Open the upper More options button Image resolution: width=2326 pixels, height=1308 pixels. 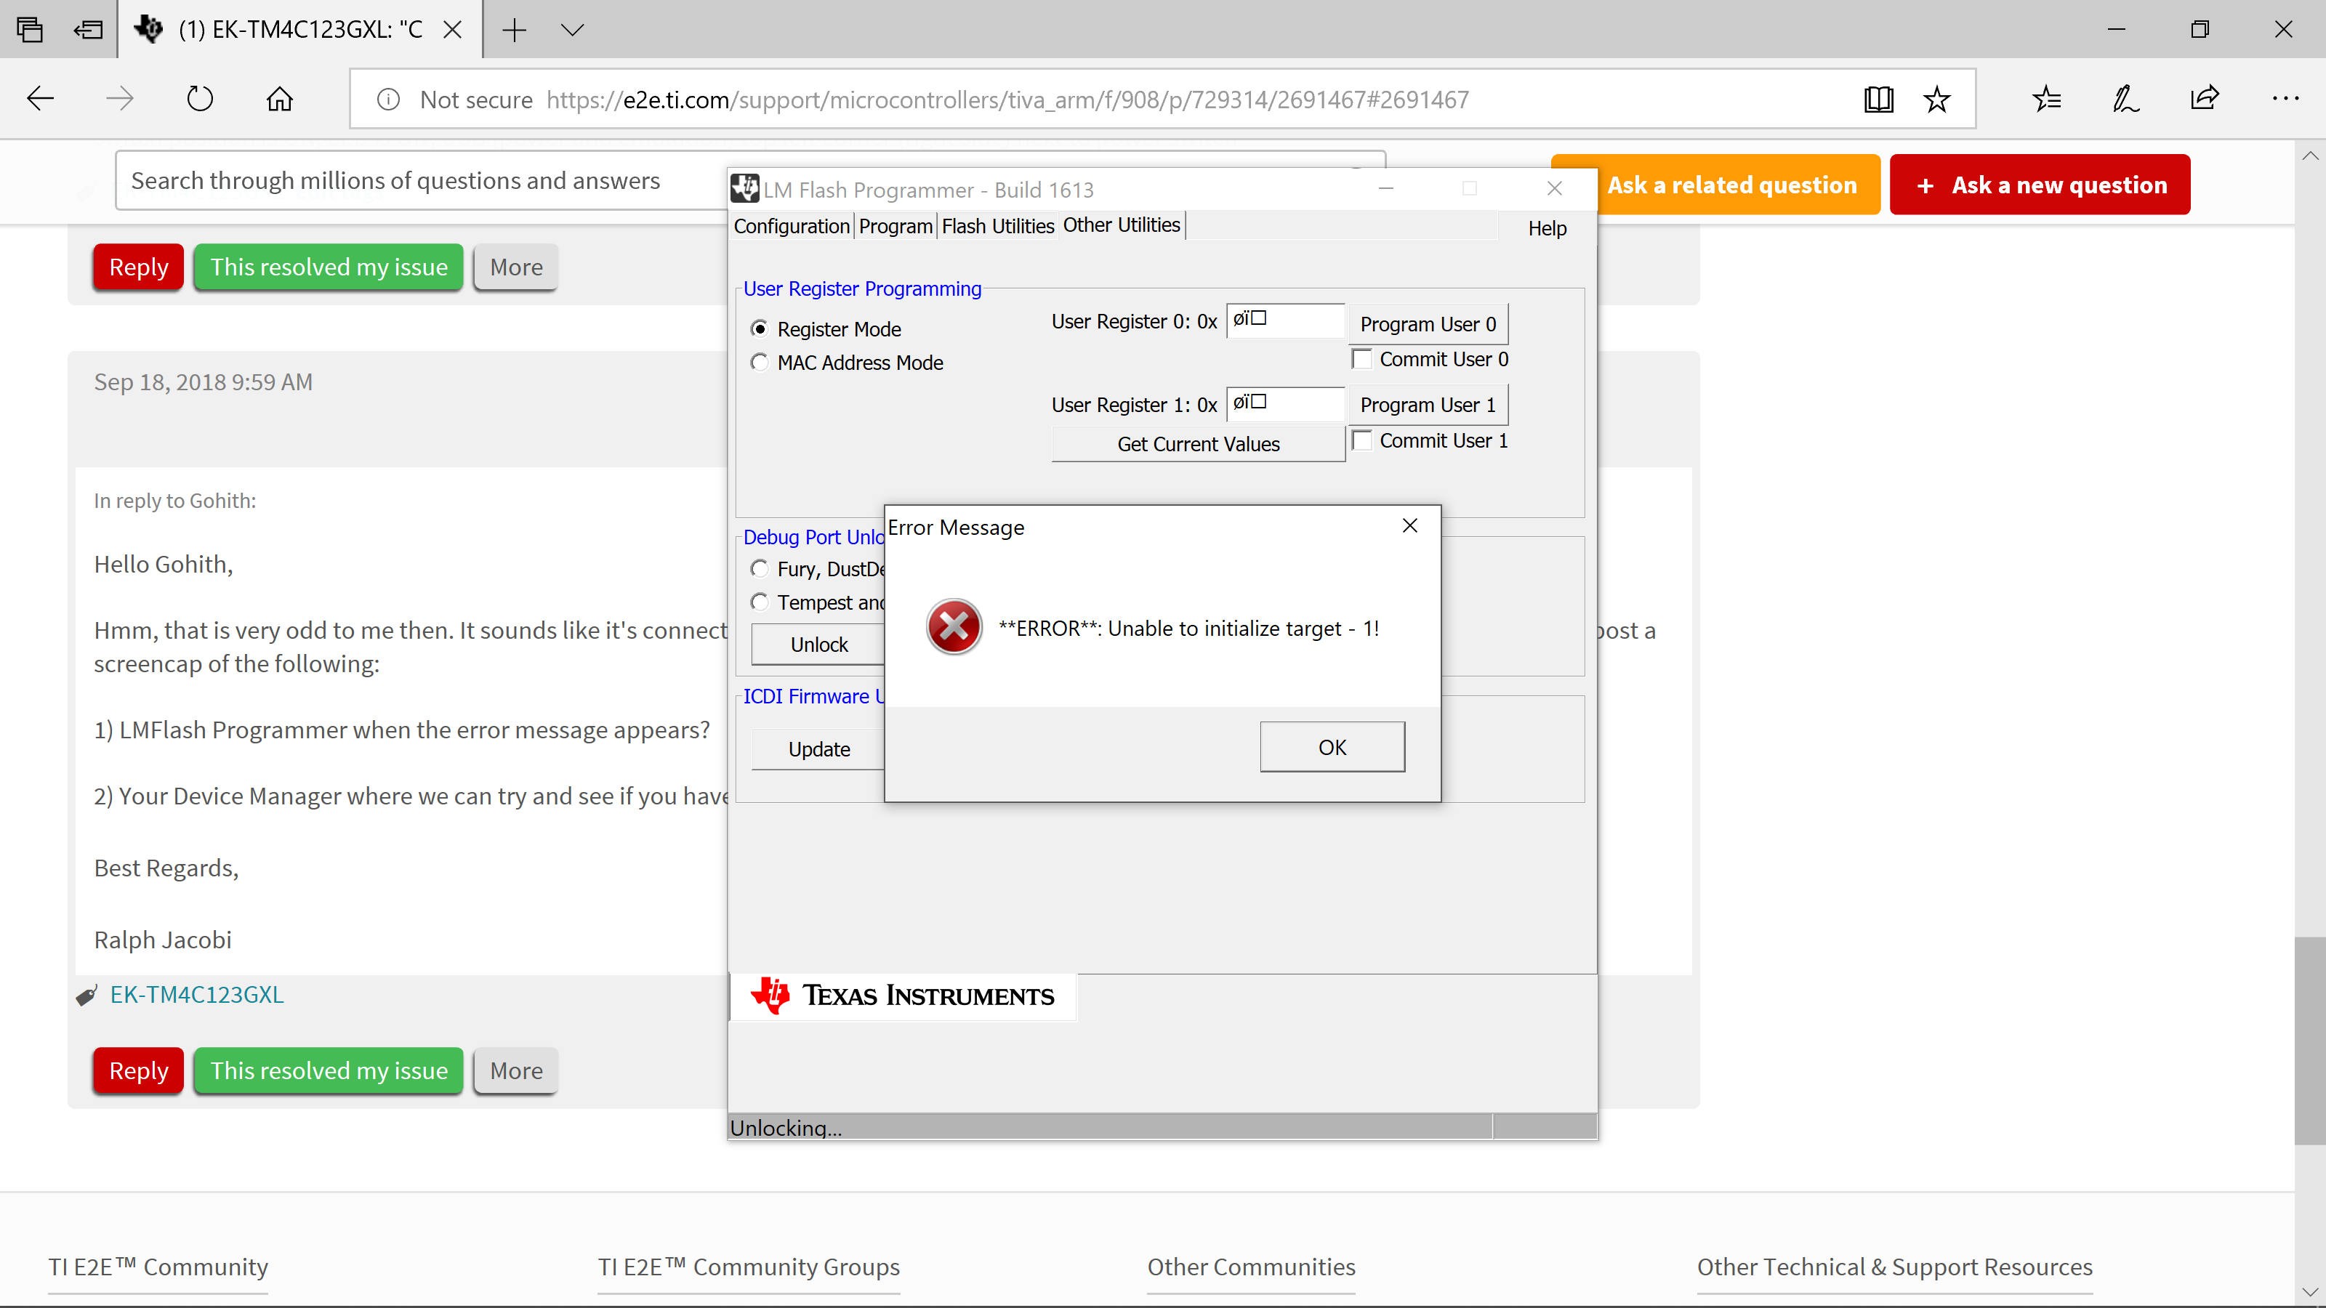click(x=515, y=266)
